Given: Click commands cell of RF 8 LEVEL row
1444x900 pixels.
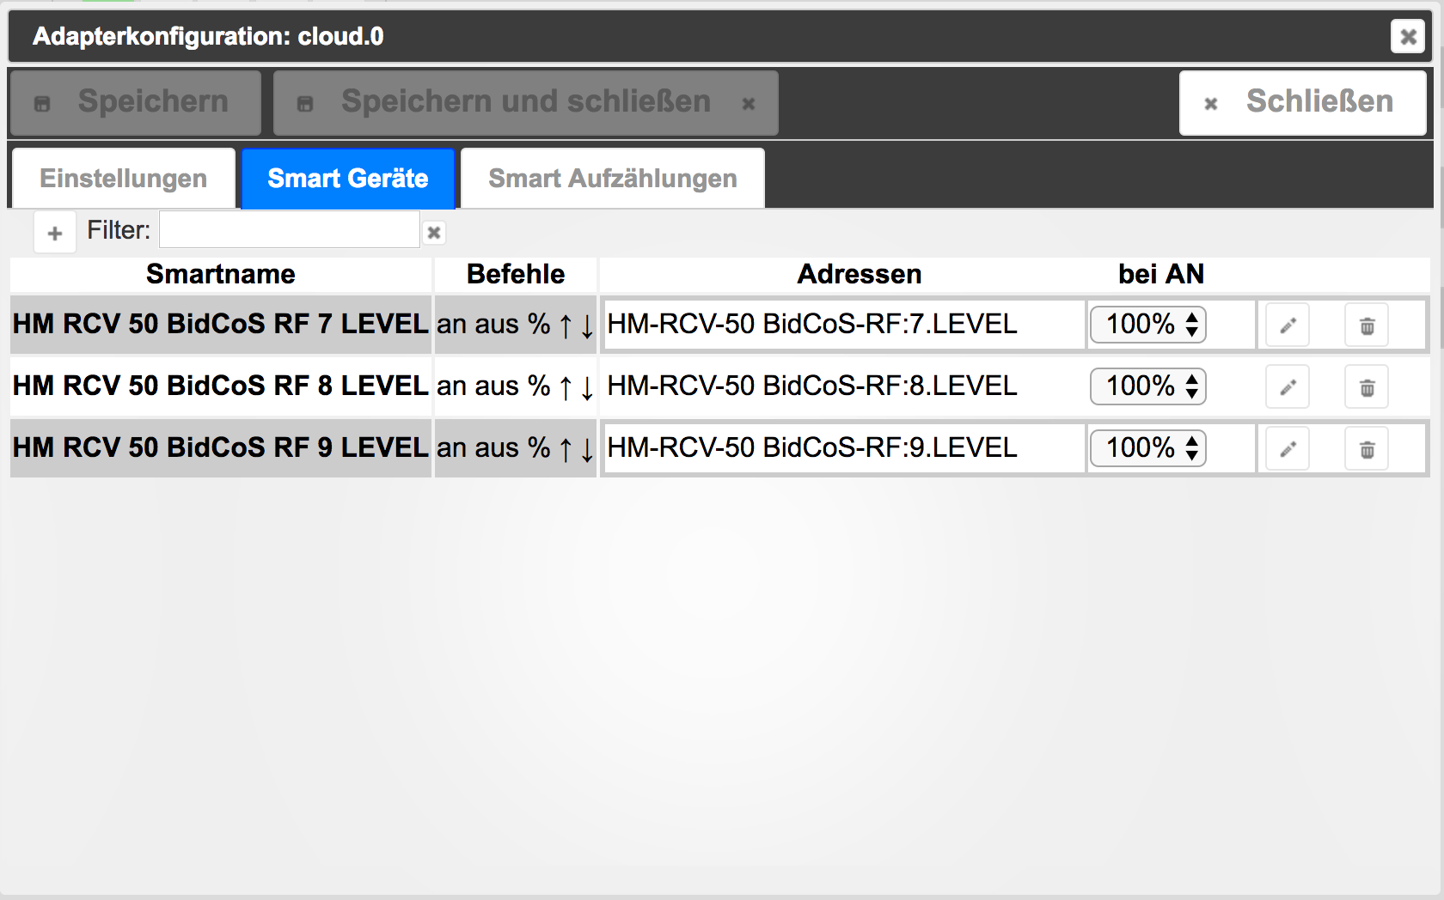Looking at the screenshot, I should [516, 386].
